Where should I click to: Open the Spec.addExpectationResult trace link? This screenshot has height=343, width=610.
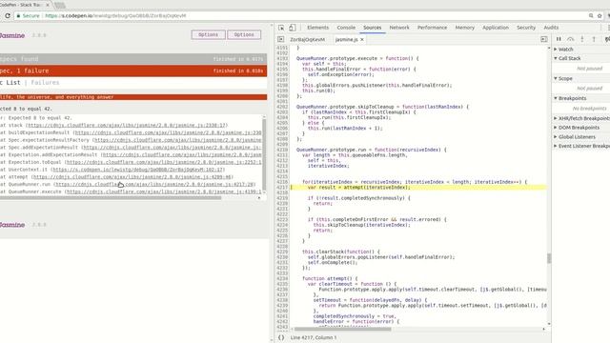(173, 148)
